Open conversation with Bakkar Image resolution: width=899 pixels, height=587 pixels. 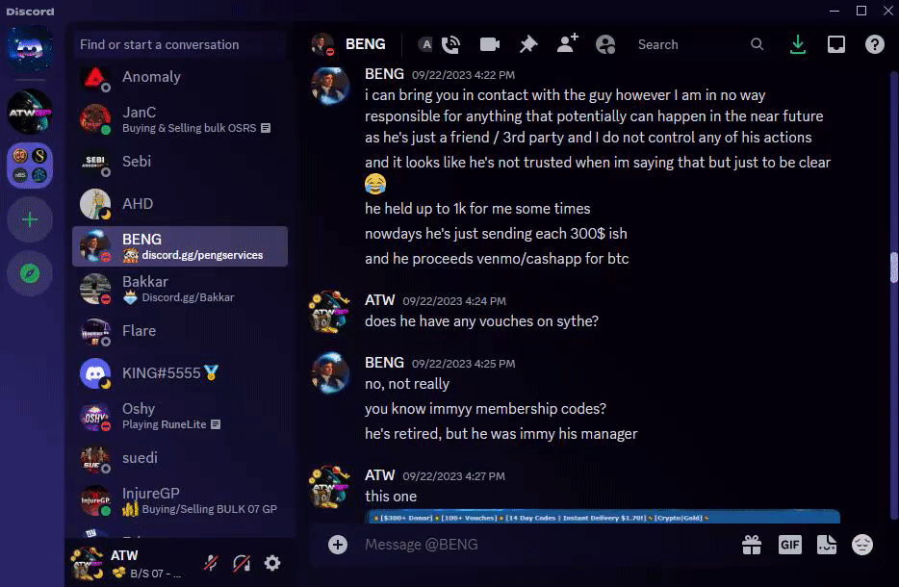[180, 289]
